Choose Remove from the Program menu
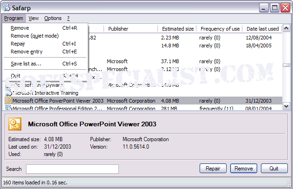Screen dimensions: 293x189 pos(45,28)
